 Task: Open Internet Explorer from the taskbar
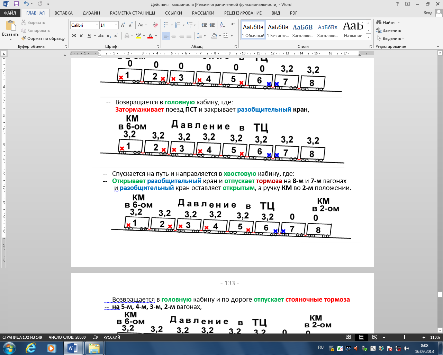[x=30, y=348]
